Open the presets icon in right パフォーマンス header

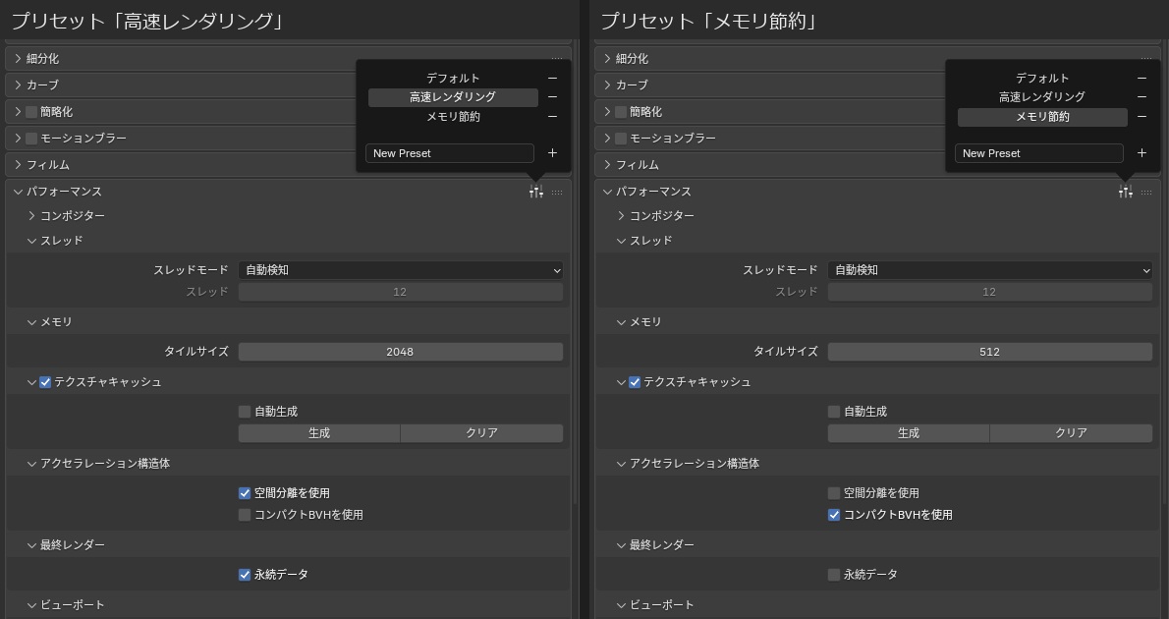[1126, 192]
